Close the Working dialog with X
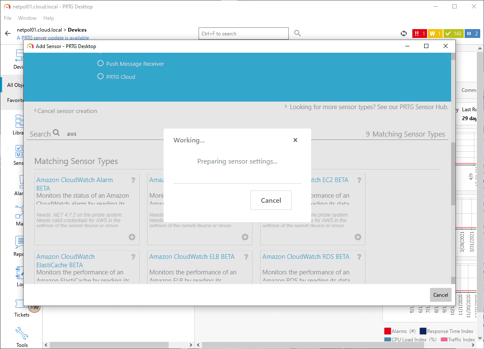The height and width of the screenshot is (349, 484). 295,140
